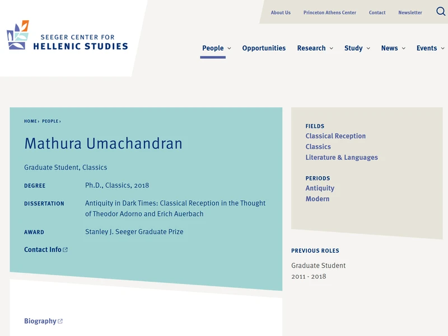Click the PREVIOUS ROLES heading
Screen dimensions: 448x336
(315, 250)
